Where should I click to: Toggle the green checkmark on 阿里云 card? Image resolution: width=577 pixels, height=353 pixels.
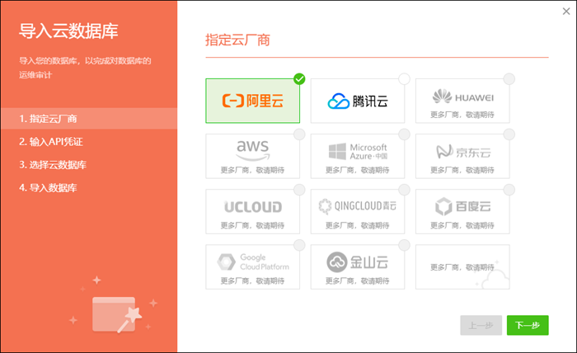[299, 79]
